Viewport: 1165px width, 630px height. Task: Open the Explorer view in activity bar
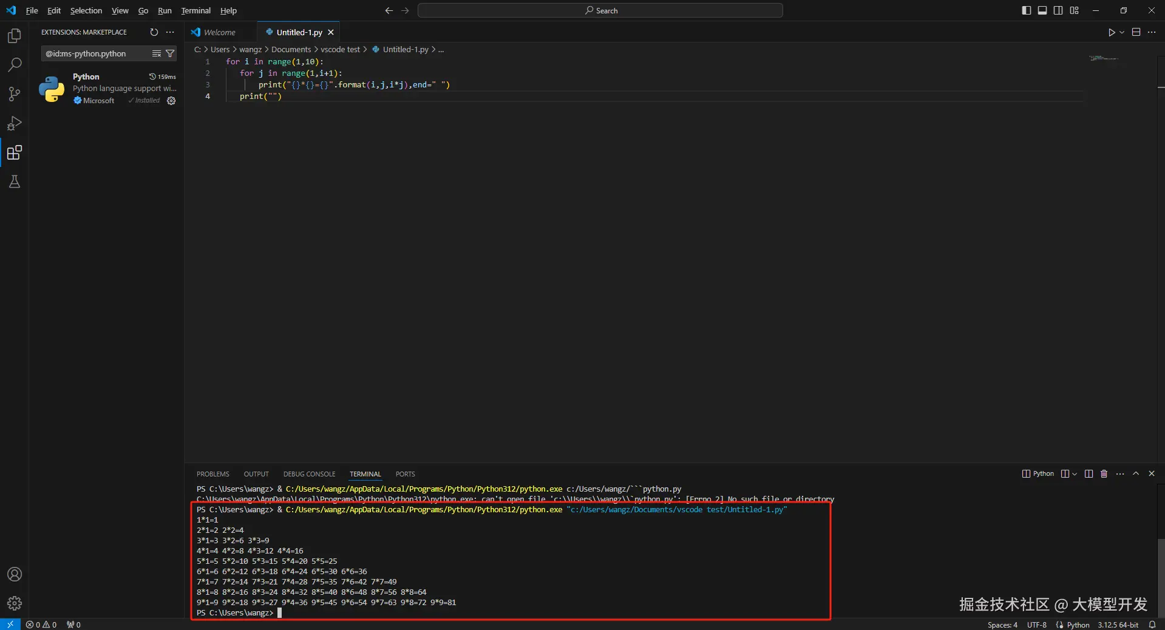(15, 36)
